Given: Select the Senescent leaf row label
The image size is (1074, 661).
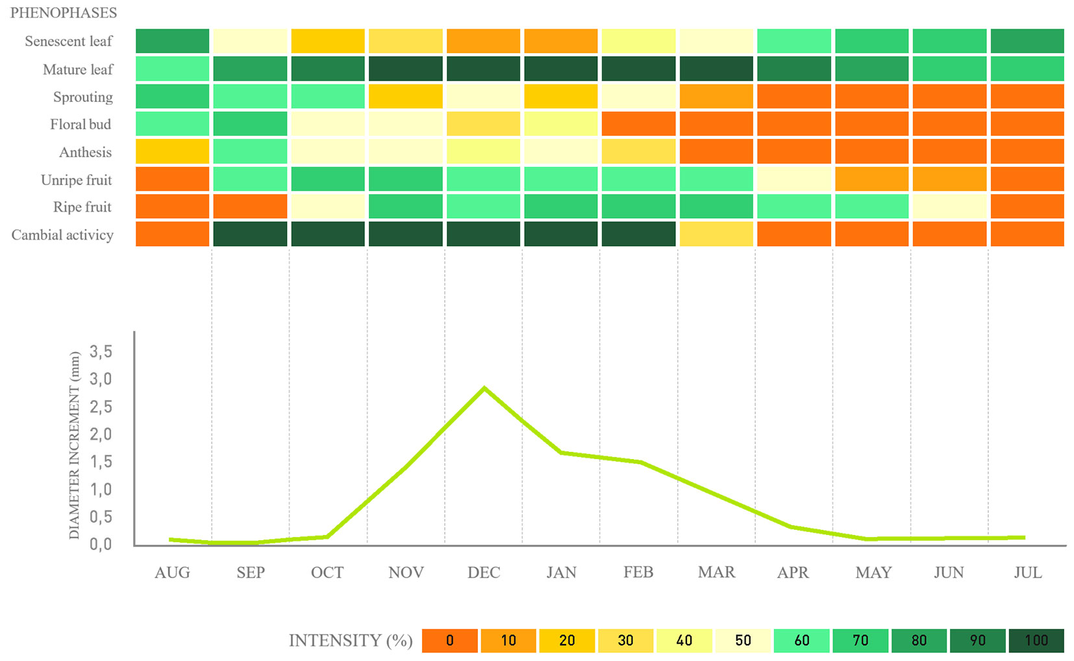Looking at the screenshot, I should pyautogui.click(x=68, y=41).
